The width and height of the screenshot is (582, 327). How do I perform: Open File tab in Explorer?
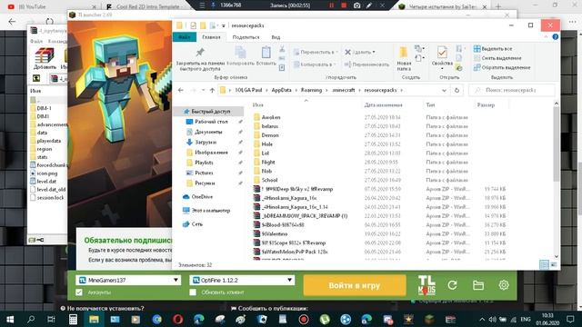[184, 37]
